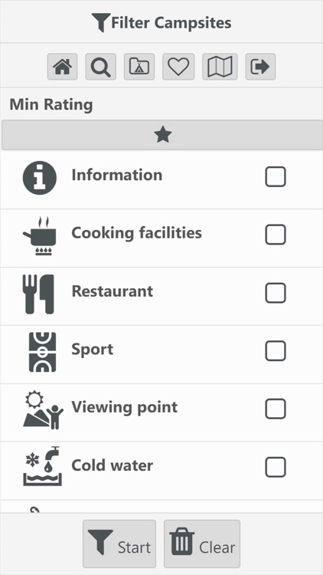The image size is (323, 575).
Task: Open the search magnifier icon
Action: pyautogui.click(x=101, y=67)
